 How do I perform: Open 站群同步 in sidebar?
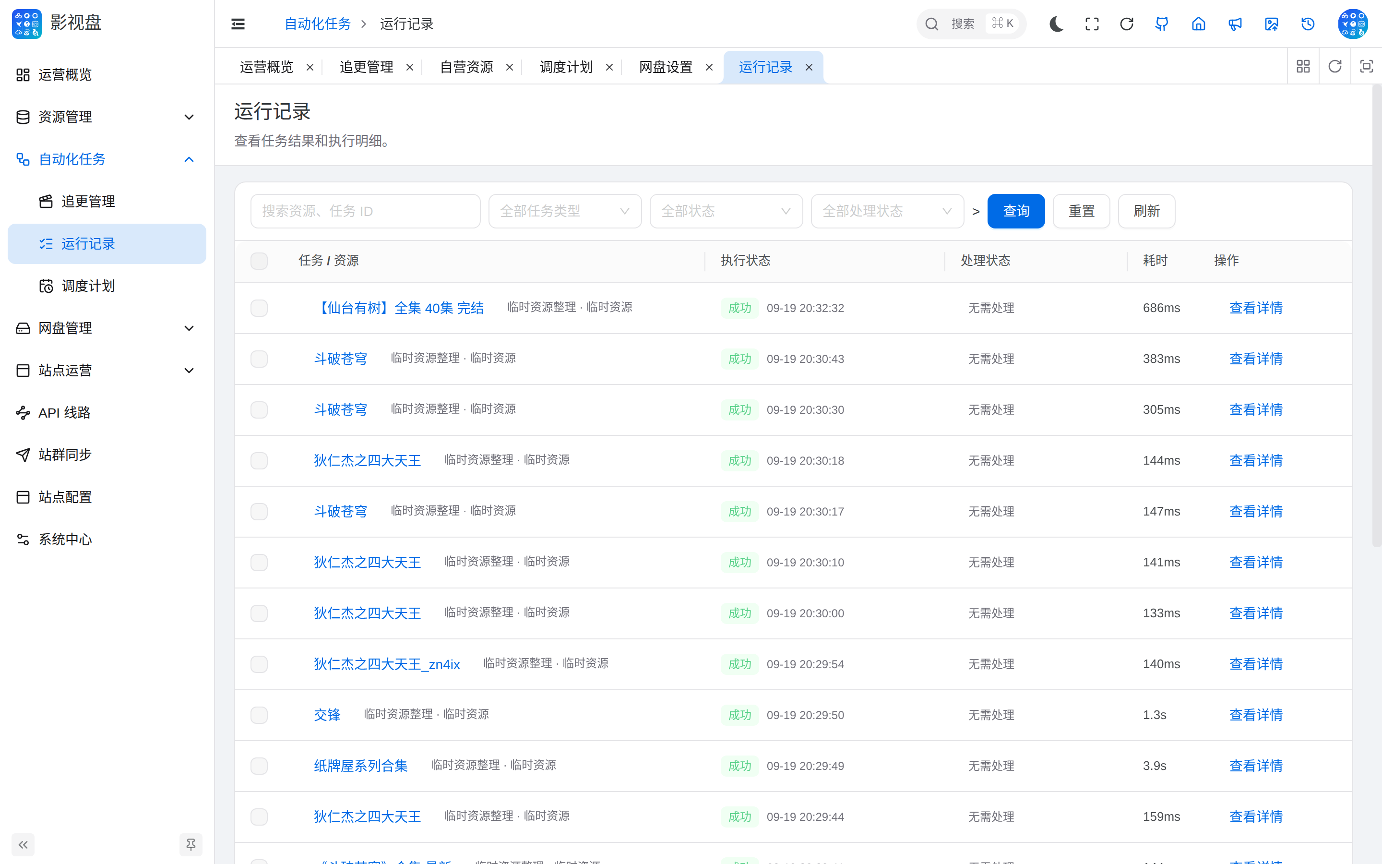coord(107,455)
